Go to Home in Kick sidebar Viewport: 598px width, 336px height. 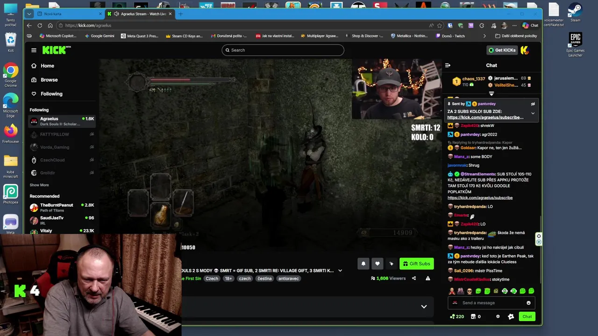[47, 66]
